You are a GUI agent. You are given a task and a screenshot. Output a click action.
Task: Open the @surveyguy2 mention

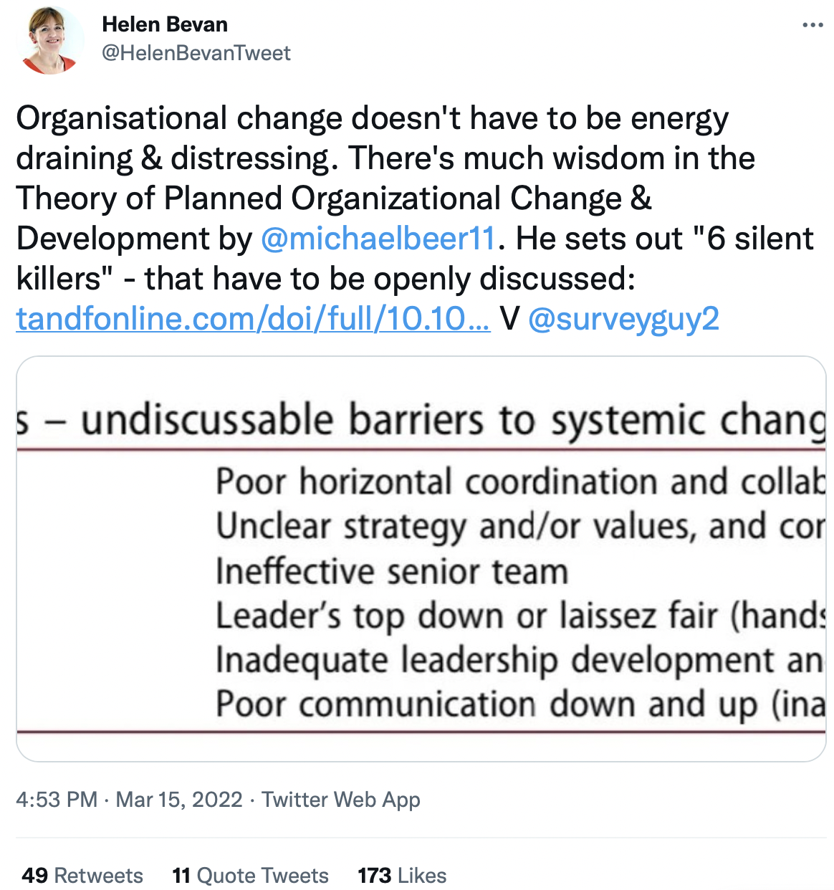pyautogui.click(x=623, y=319)
